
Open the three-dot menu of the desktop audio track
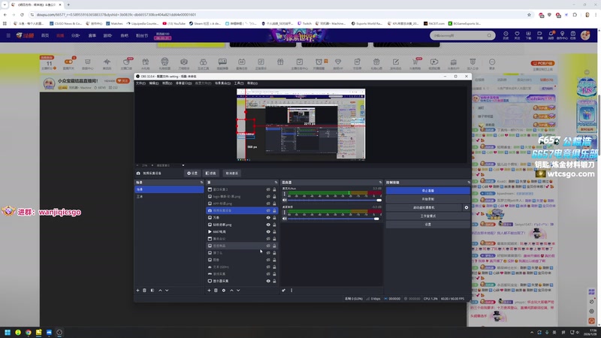click(x=285, y=213)
